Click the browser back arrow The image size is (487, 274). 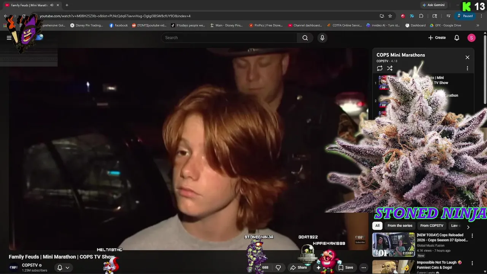pyautogui.click(x=5, y=16)
